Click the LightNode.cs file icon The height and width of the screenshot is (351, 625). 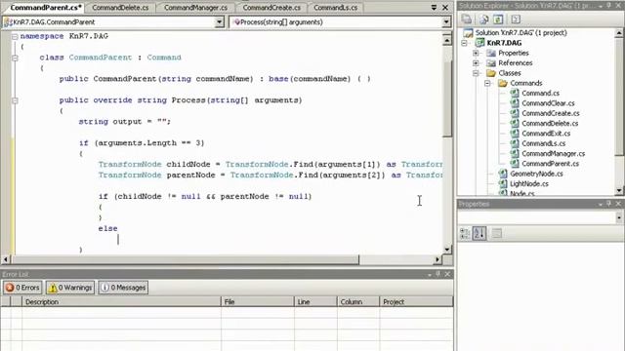[503, 183]
